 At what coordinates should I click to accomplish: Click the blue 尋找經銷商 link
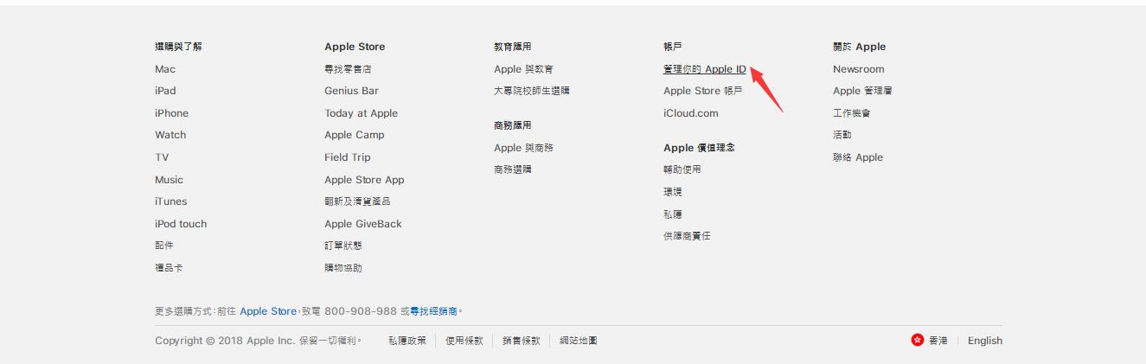click(x=433, y=311)
